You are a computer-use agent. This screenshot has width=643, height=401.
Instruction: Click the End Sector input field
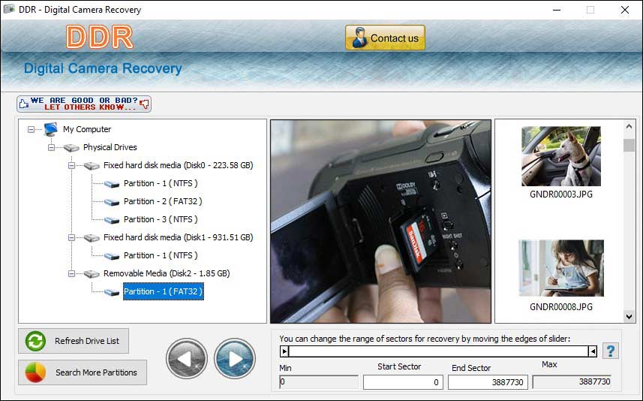(x=488, y=382)
